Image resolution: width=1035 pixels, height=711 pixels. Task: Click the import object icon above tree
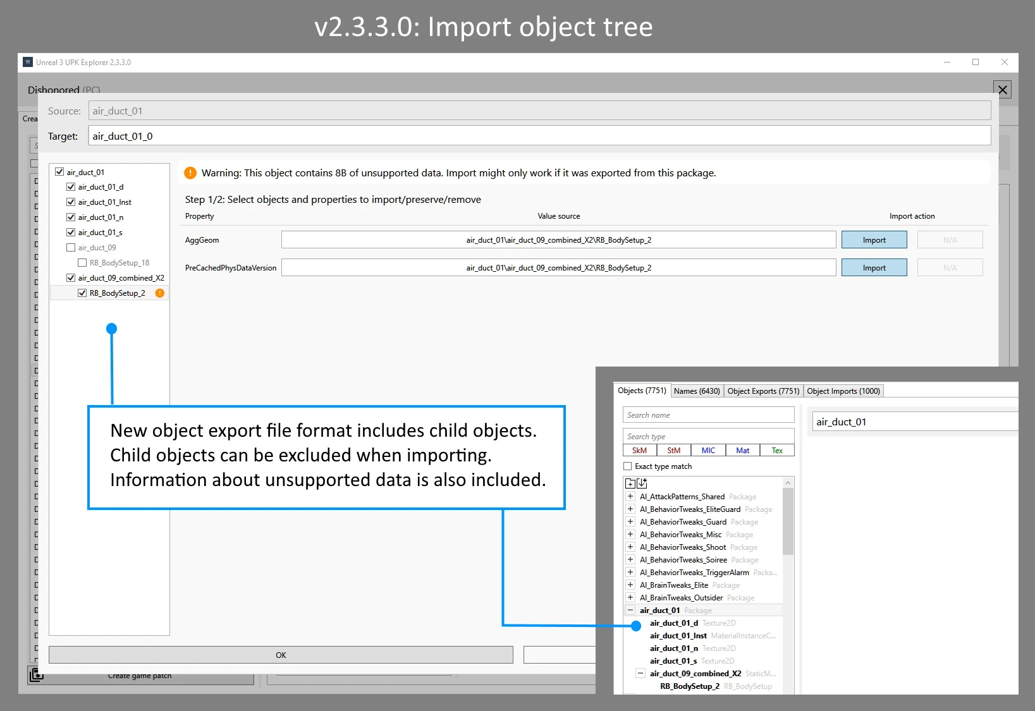642,483
